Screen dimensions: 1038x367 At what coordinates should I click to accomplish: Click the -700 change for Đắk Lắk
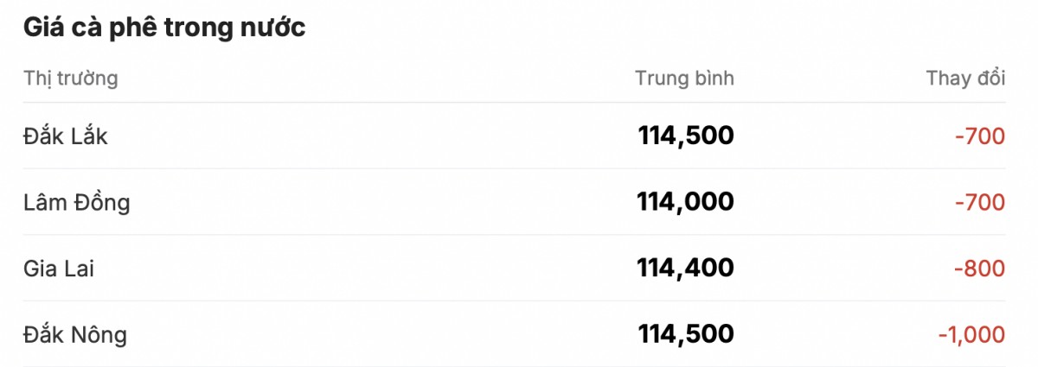tap(979, 136)
